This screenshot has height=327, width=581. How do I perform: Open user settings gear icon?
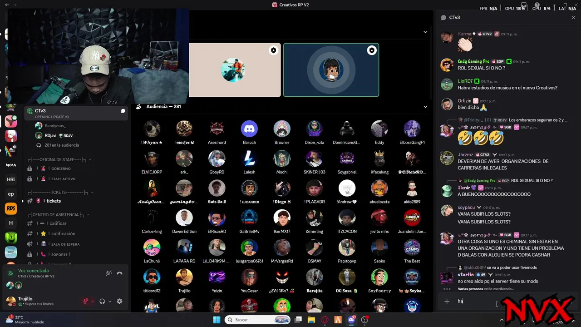point(119,301)
